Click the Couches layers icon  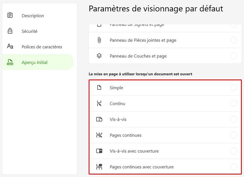[x=99, y=56]
